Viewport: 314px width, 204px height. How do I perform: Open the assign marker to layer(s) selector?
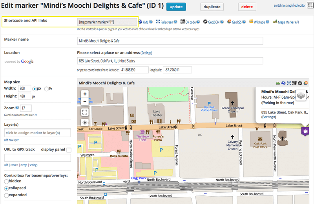pos(37,133)
